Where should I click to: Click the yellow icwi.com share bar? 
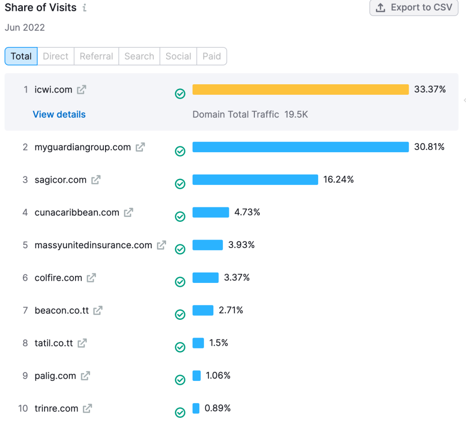point(300,90)
